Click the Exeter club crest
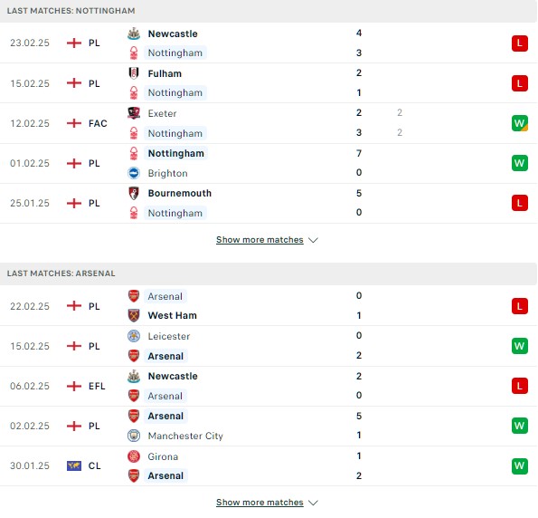The width and height of the screenshot is (538, 518). click(x=134, y=113)
